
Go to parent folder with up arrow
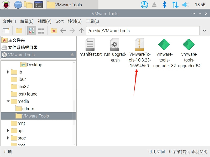[81, 31]
